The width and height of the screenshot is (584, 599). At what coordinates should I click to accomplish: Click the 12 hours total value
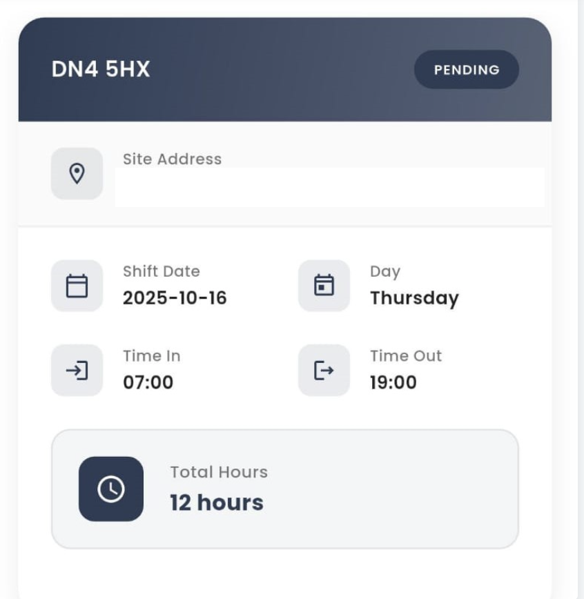pyautogui.click(x=217, y=502)
